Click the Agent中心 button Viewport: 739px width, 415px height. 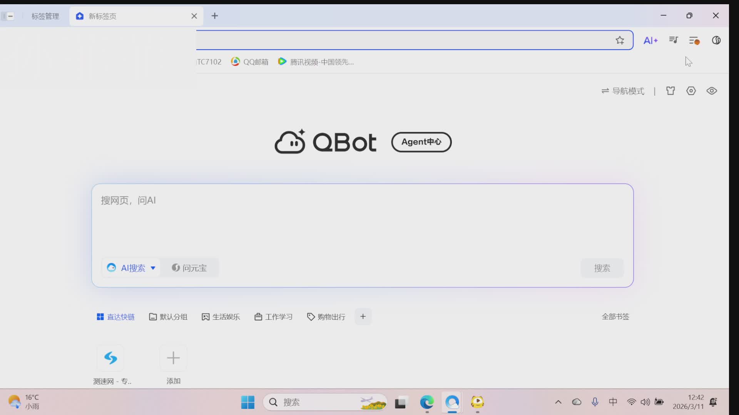click(421, 142)
